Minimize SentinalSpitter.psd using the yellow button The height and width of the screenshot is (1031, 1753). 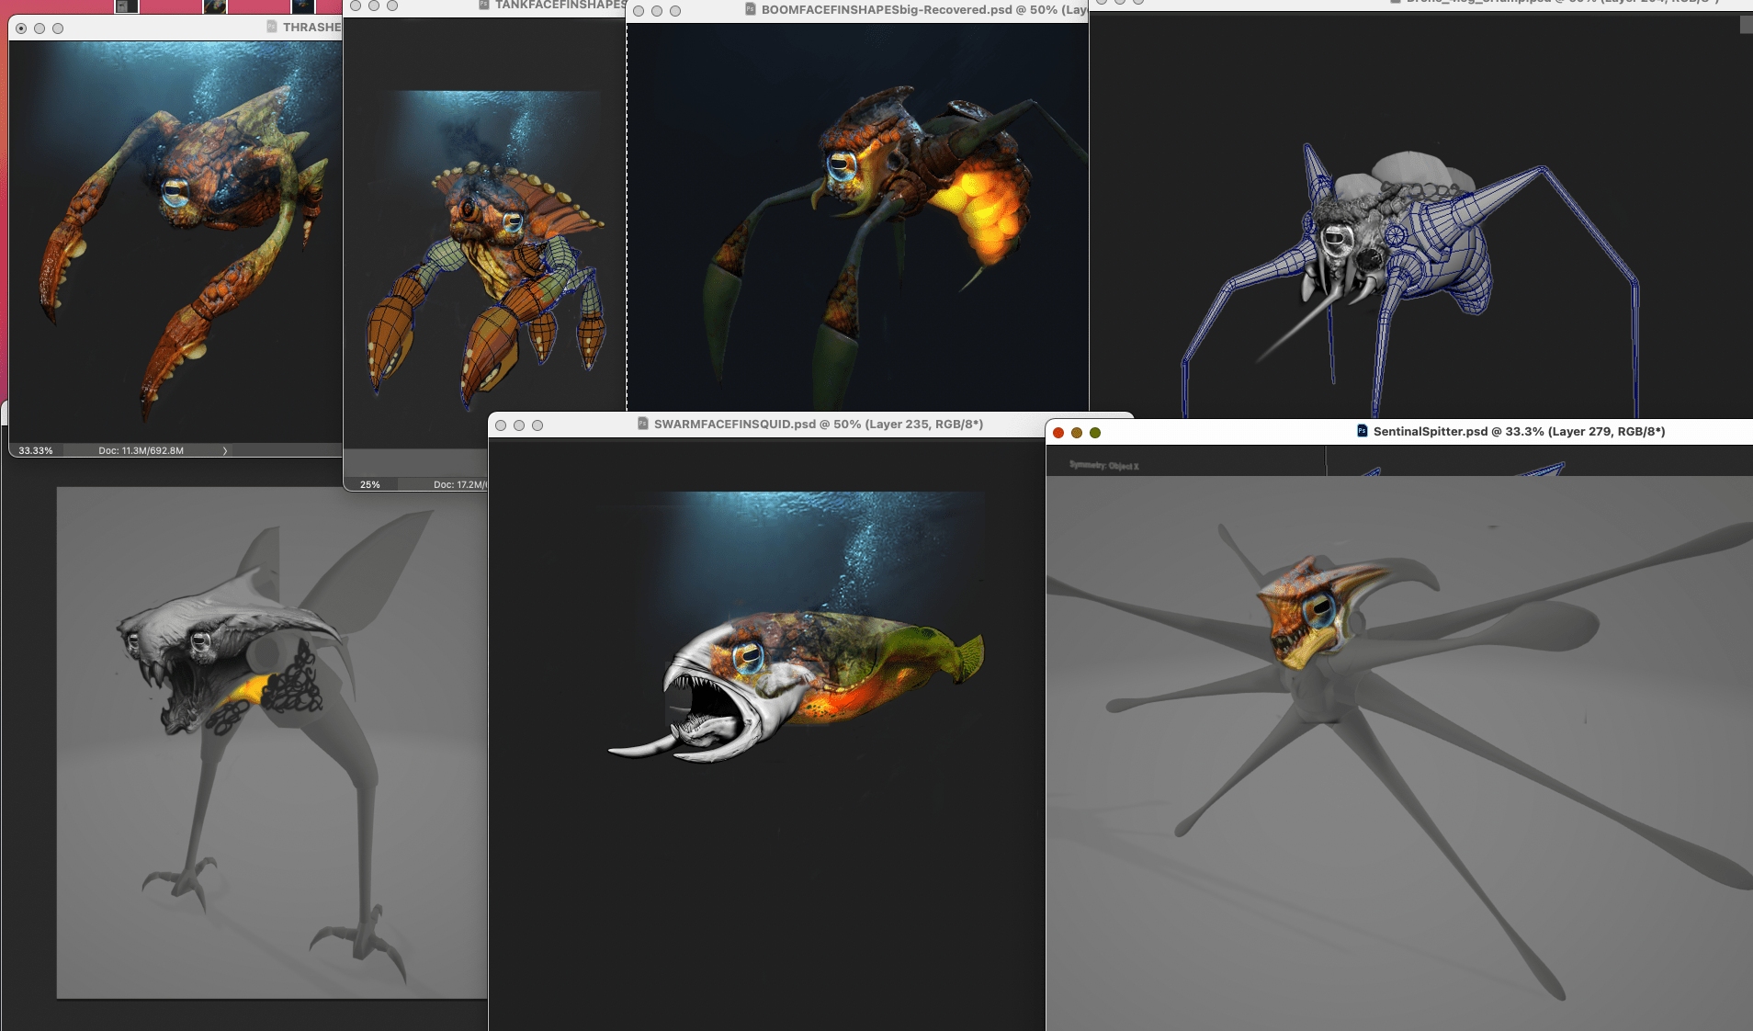pos(1077,433)
